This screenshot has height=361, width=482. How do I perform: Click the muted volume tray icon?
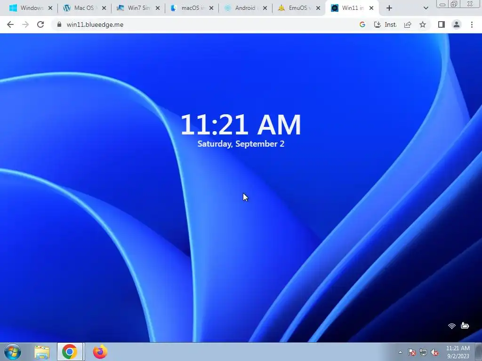[434, 352]
